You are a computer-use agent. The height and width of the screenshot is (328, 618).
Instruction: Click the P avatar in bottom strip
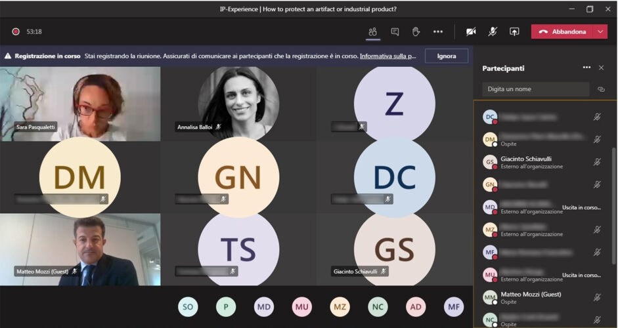(x=226, y=307)
